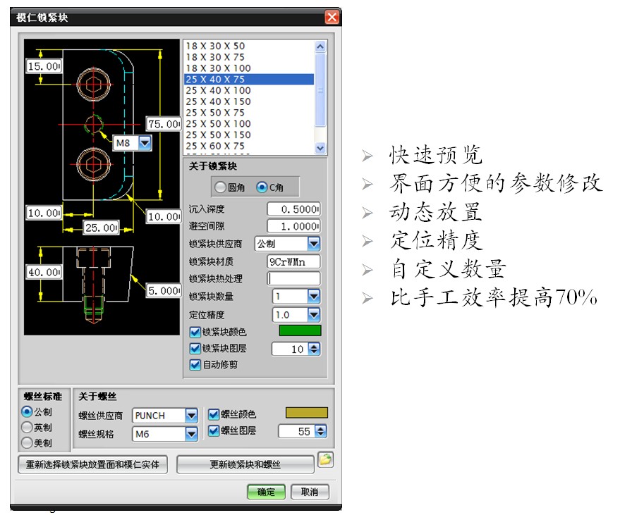Select 英制 screw standard radio
644x515 pixels.
[28, 428]
